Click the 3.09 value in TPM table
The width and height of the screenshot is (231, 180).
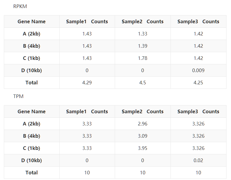tap(142, 136)
